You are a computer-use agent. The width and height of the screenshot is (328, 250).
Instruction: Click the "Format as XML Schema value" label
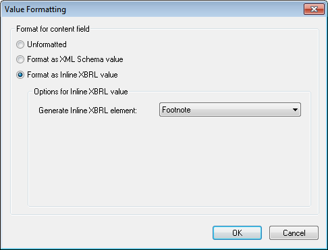click(75, 59)
